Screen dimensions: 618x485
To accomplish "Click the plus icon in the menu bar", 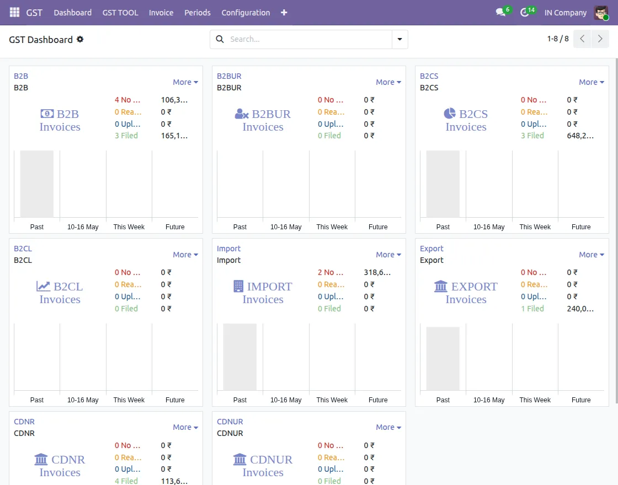I will (284, 13).
